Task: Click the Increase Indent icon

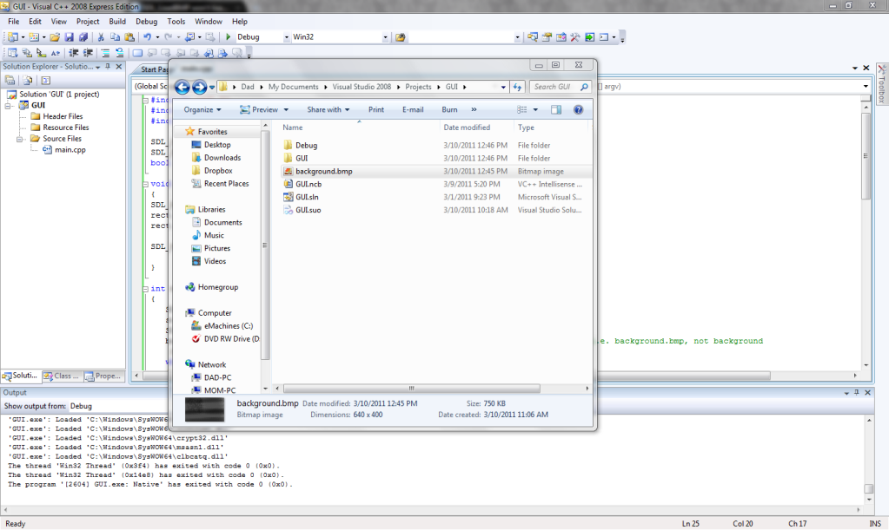Action: pos(88,53)
